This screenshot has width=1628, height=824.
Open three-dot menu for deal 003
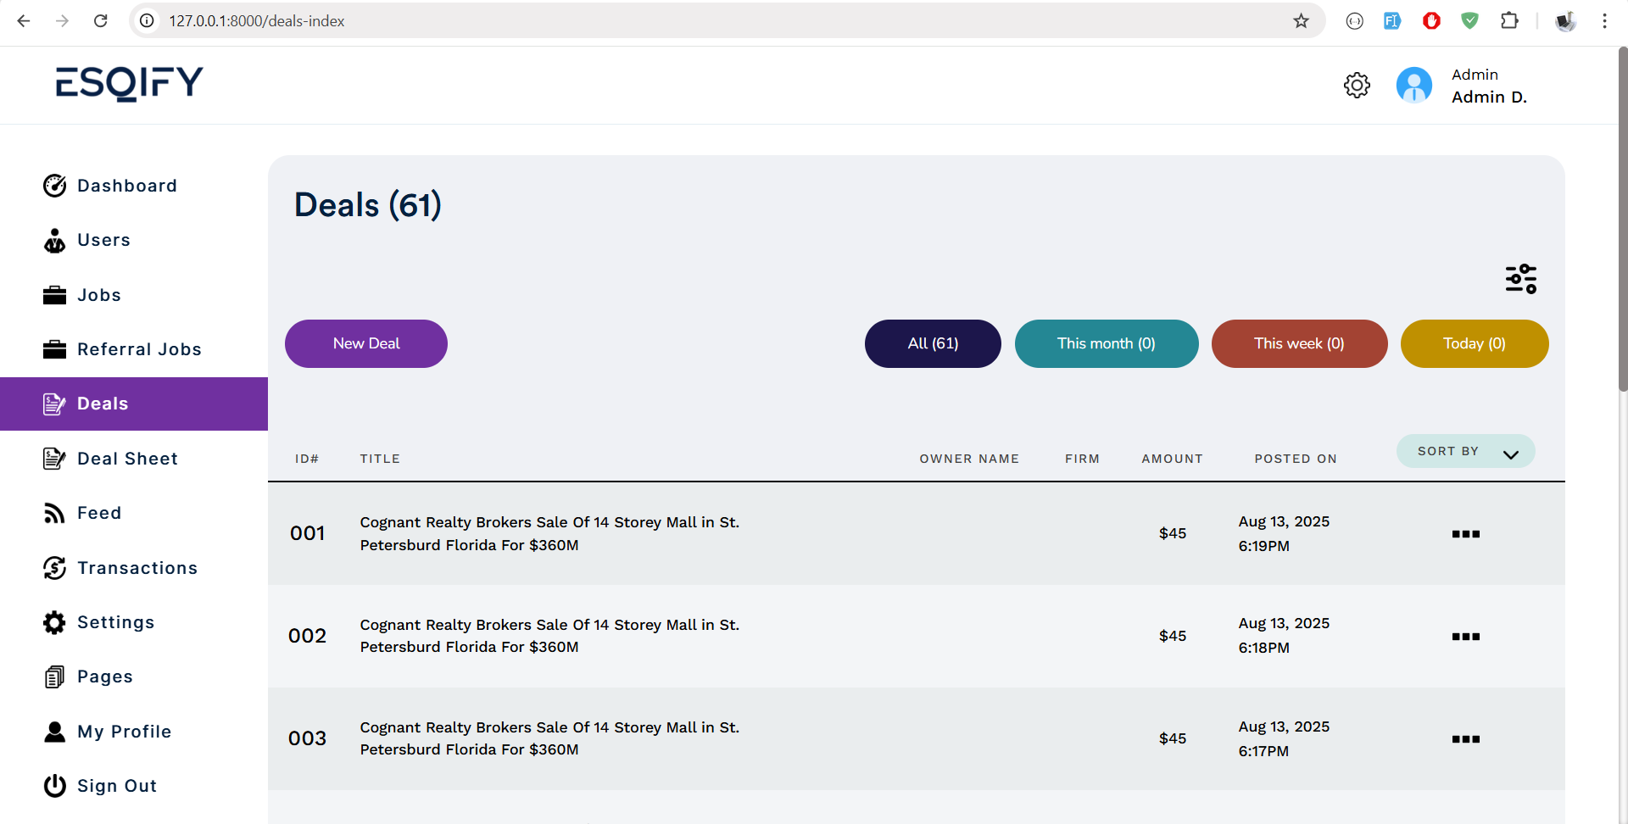pyautogui.click(x=1465, y=739)
